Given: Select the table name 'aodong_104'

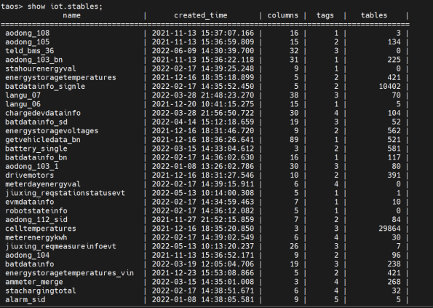Looking at the screenshot, I should pyautogui.click(x=28, y=255).
